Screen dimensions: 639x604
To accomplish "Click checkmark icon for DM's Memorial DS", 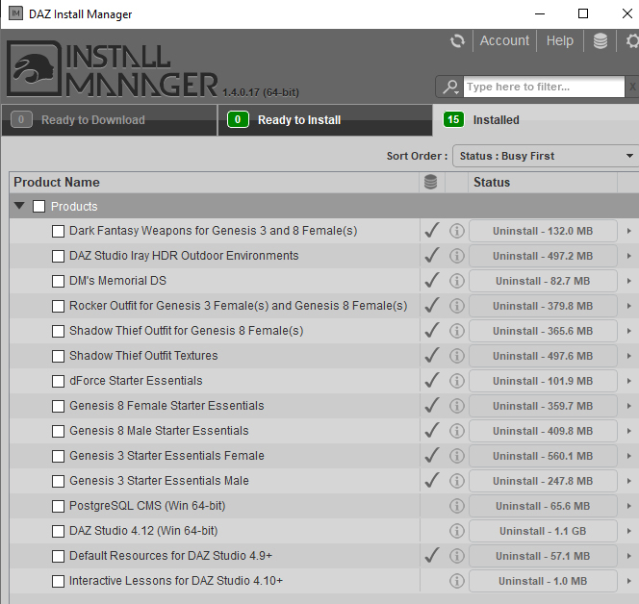I will [x=432, y=280].
